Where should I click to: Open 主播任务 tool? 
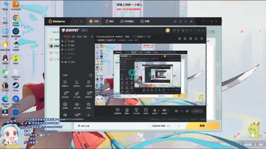click(x=88, y=84)
